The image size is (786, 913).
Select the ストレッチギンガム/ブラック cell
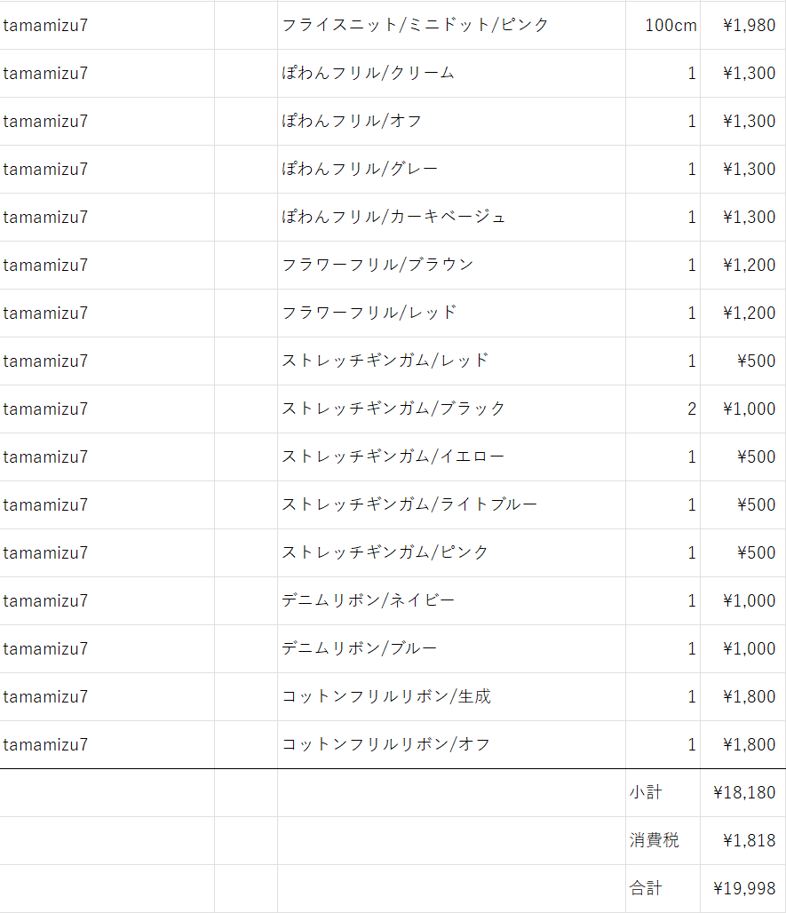click(451, 409)
